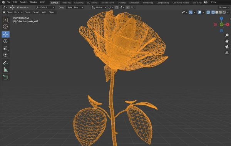Open the Drag Select Box dropdown

coord(75,7)
